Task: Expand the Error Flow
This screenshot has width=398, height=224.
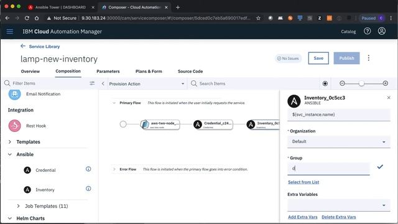Action: pyautogui.click(x=114, y=169)
